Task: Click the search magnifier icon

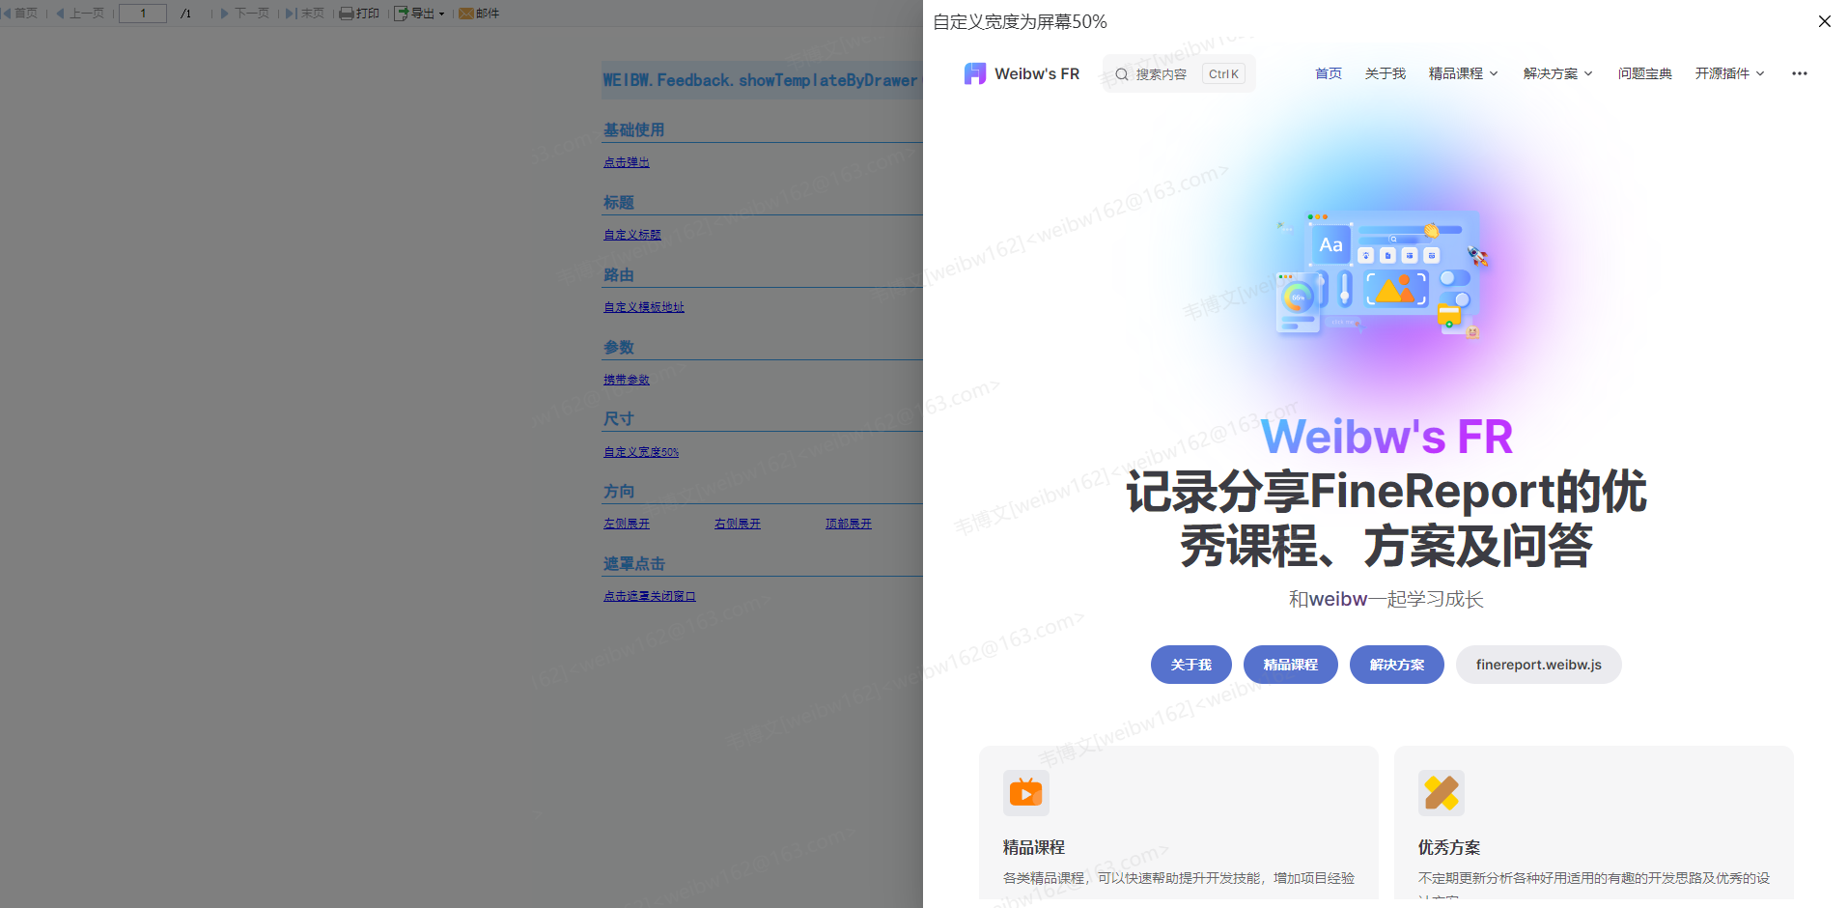Action: click(1122, 74)
